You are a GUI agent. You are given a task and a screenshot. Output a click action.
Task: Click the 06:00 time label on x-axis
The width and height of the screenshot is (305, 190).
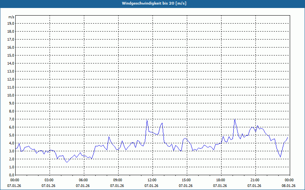click(x=83, y=180)
